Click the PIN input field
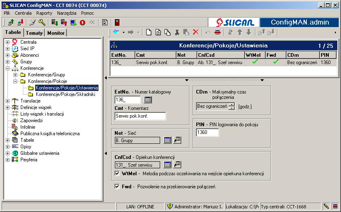The height and width of the screenshot is (212, 341). (x=207, y=132)
